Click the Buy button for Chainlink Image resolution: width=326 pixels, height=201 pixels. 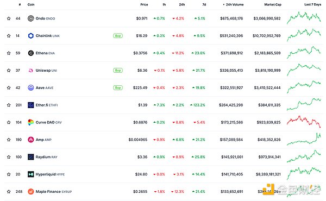118,36
